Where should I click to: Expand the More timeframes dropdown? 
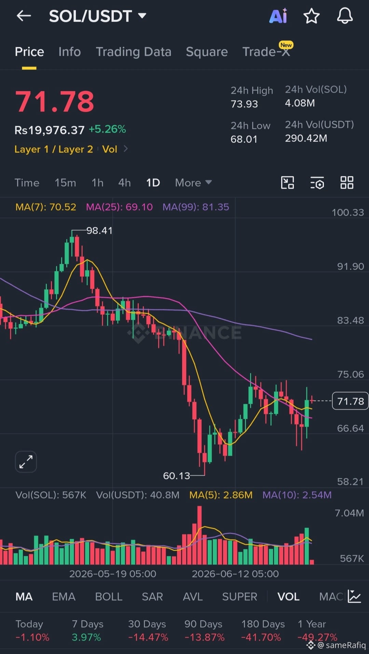(193, 183)
